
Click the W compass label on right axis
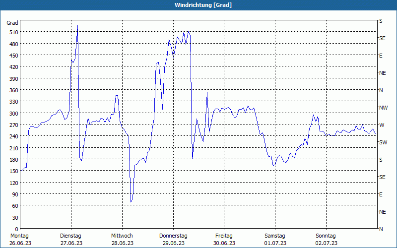tap(382, 125)
